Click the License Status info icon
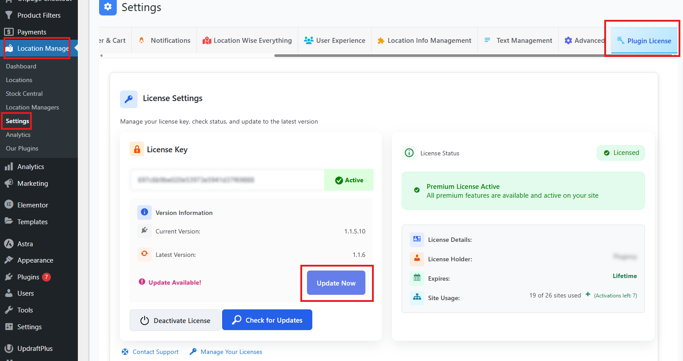The height and width of the screenshot is (361, 683). coord(409,153)
